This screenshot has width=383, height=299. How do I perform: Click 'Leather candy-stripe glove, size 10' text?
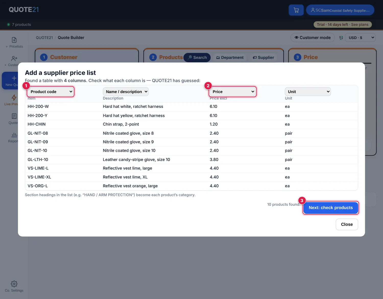pyautogui.click(x=136, y=160)
